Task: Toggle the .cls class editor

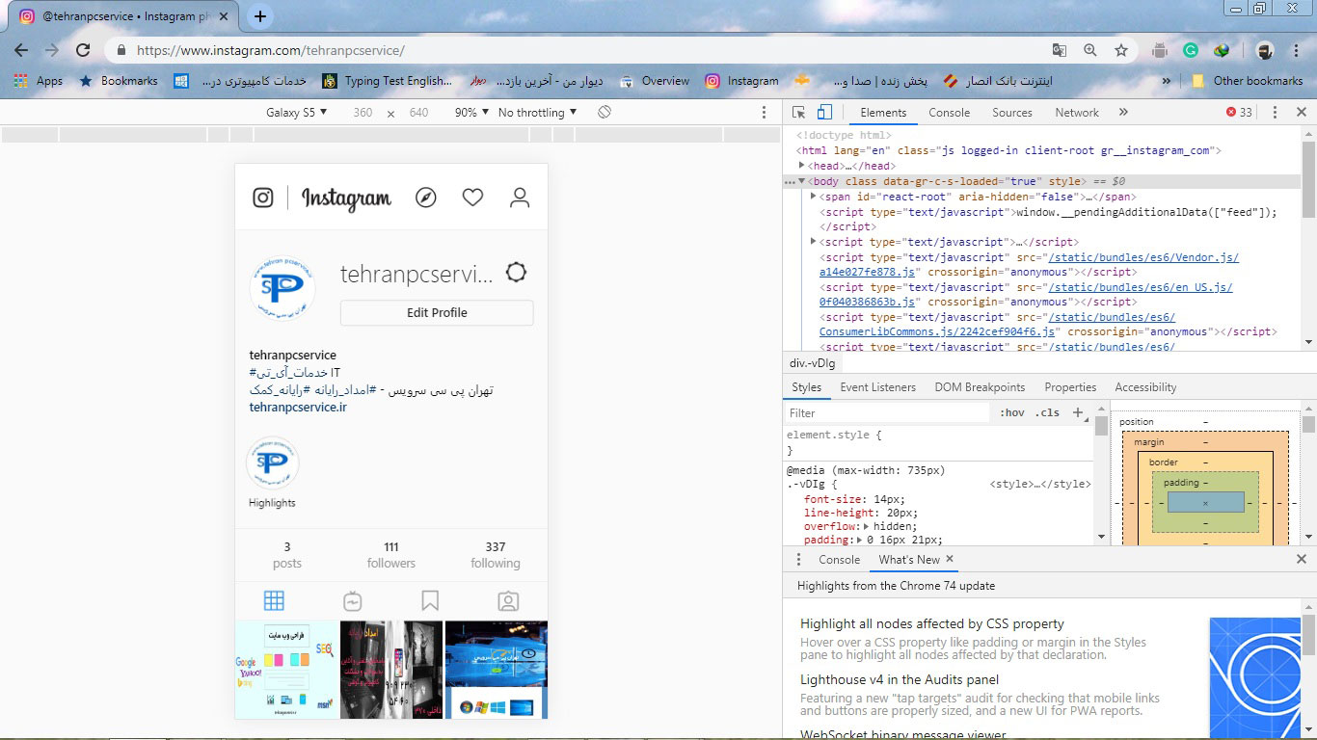Action: click(x=1047, y=412)
